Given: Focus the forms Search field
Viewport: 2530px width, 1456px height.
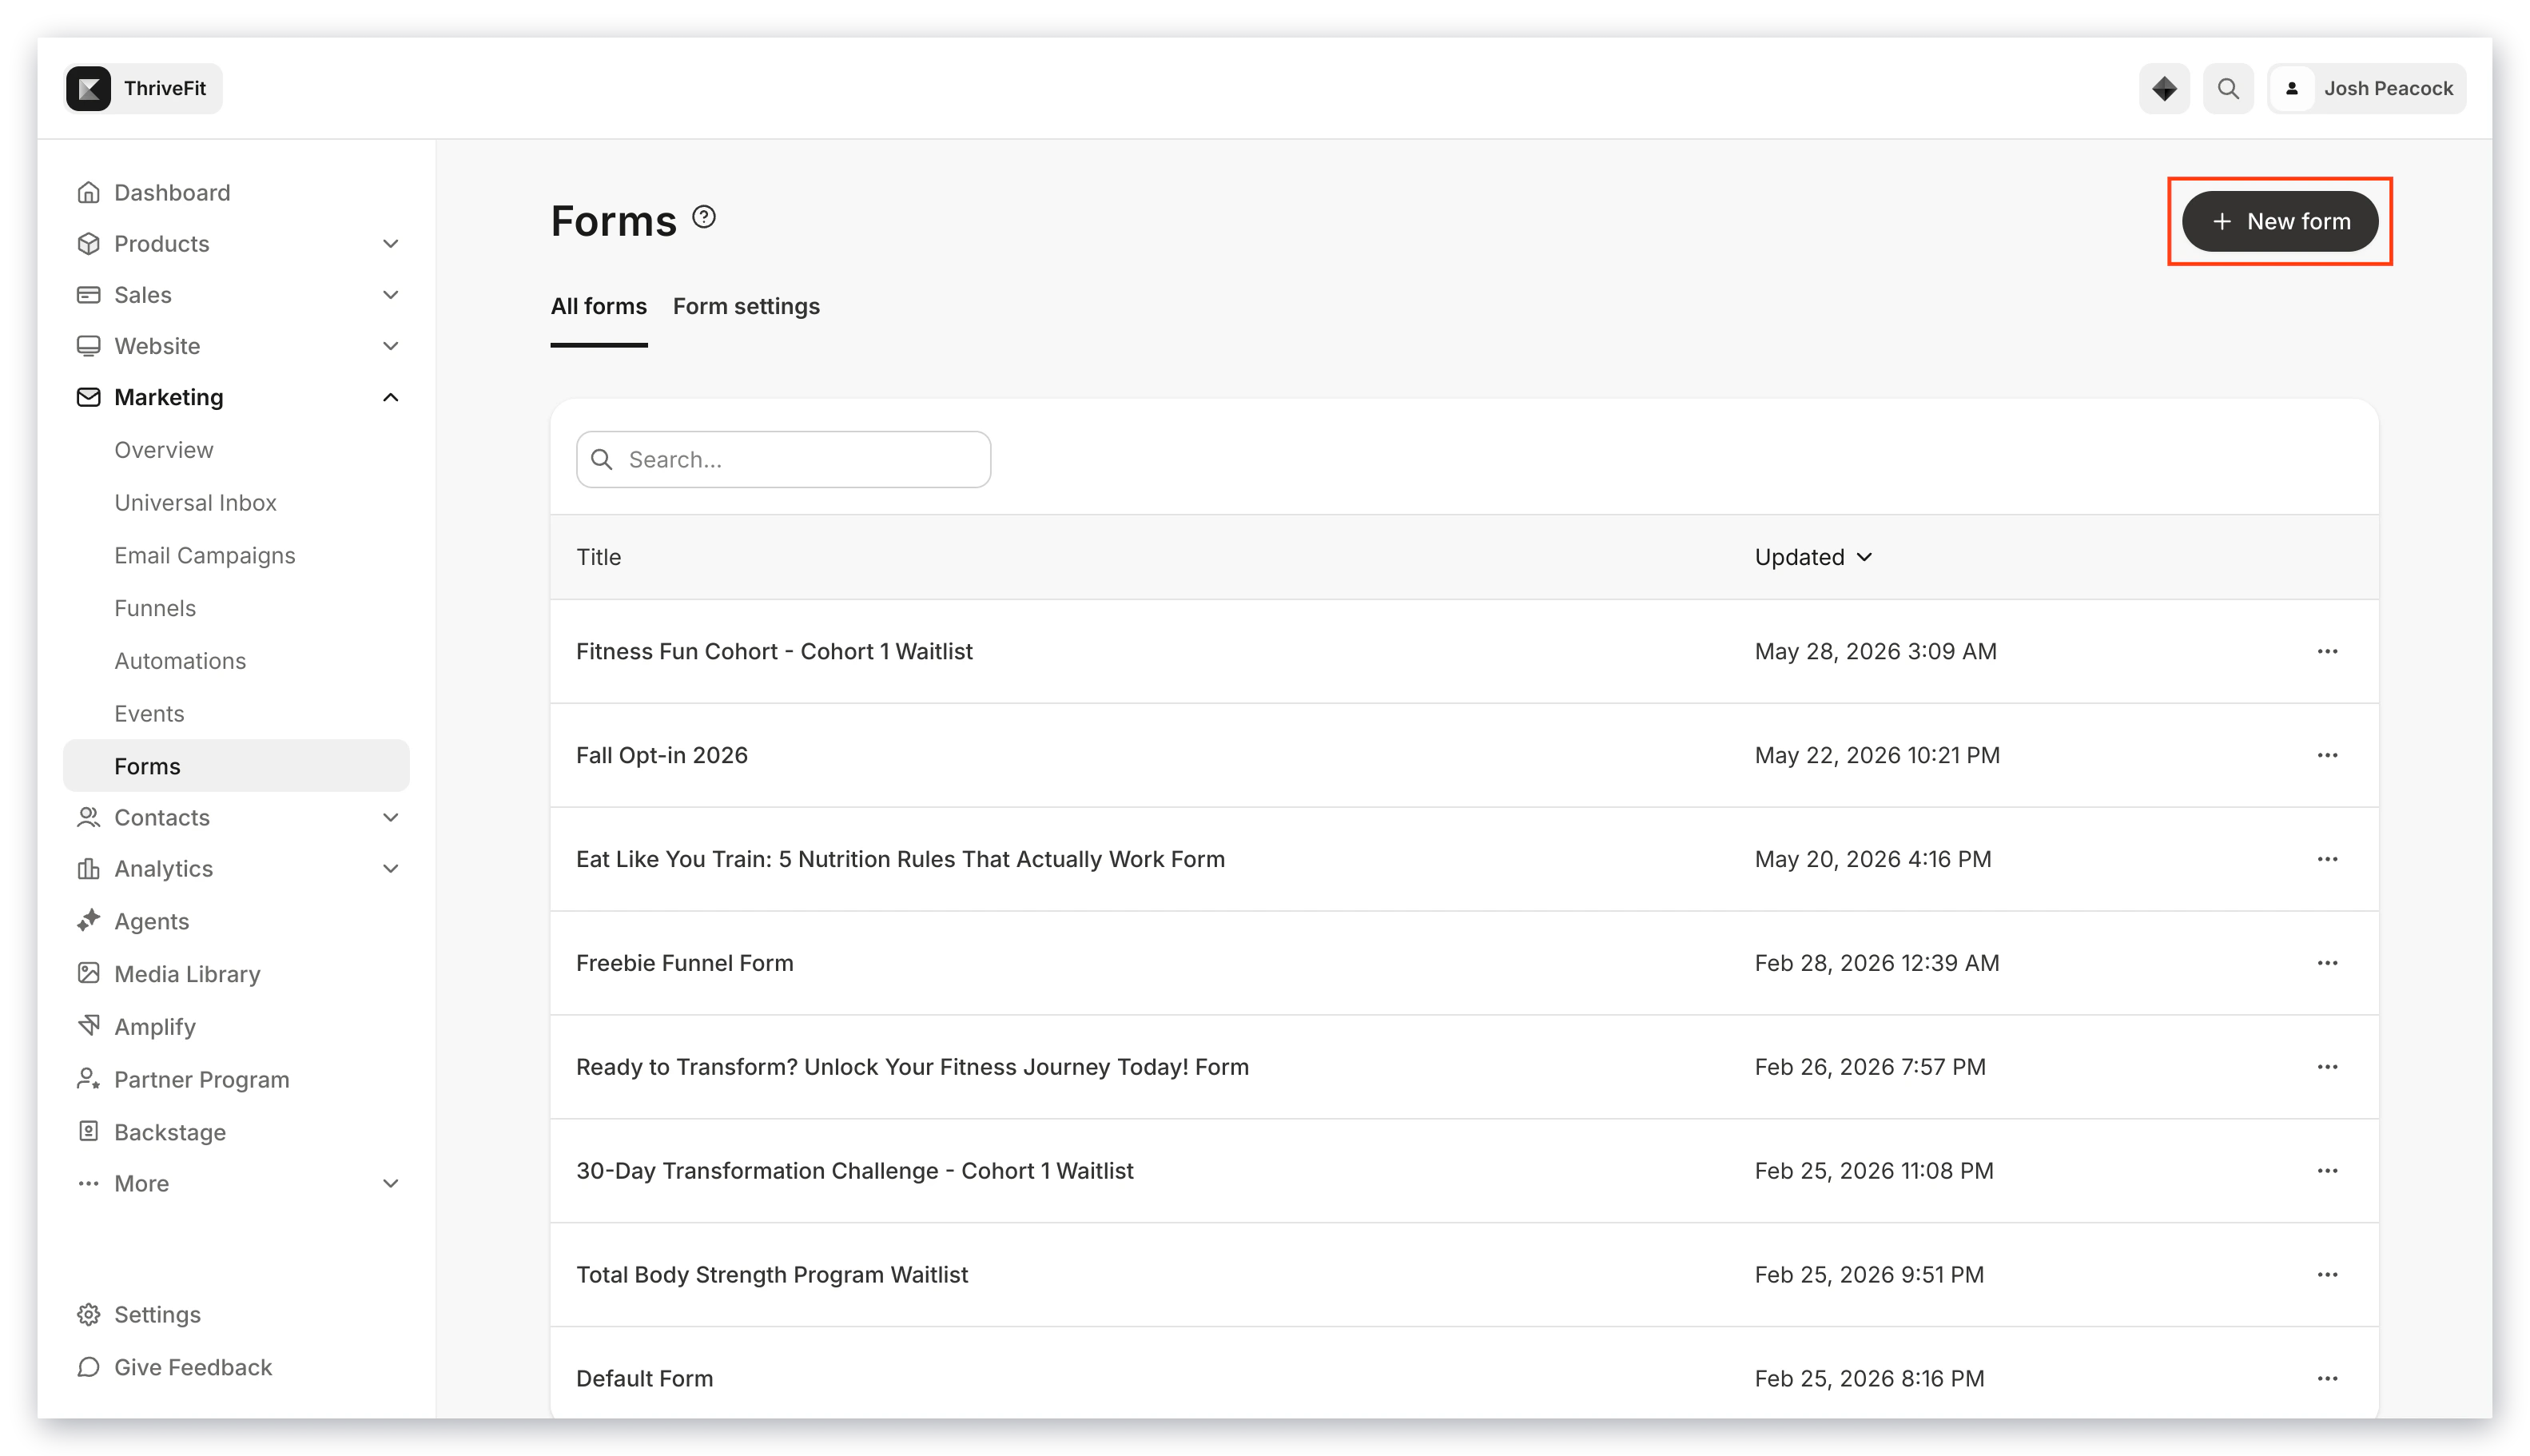Looking at the screenshot, I should point(783,459).
